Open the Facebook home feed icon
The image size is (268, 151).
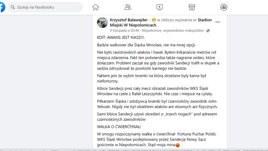pyautogui.click(x=95, y=7)
